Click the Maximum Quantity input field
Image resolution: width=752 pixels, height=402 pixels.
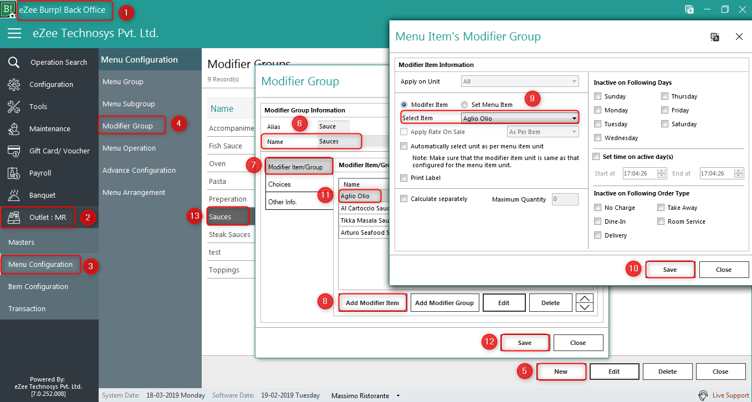click(565, 199)
